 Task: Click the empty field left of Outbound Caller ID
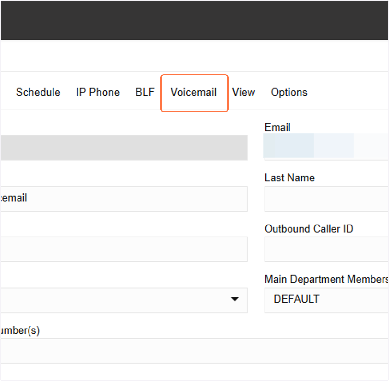[x=124, y=249]
